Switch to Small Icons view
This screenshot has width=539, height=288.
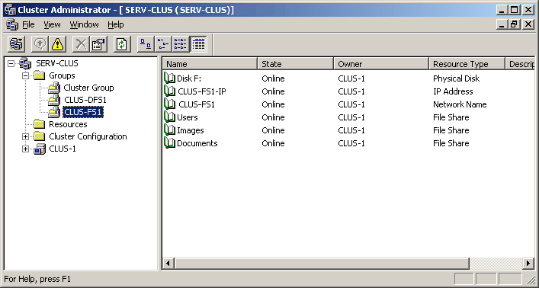pyautogui.click(x=163, y=44)
